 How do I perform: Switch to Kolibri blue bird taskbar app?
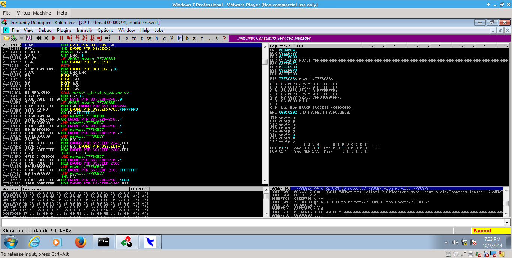150,243
